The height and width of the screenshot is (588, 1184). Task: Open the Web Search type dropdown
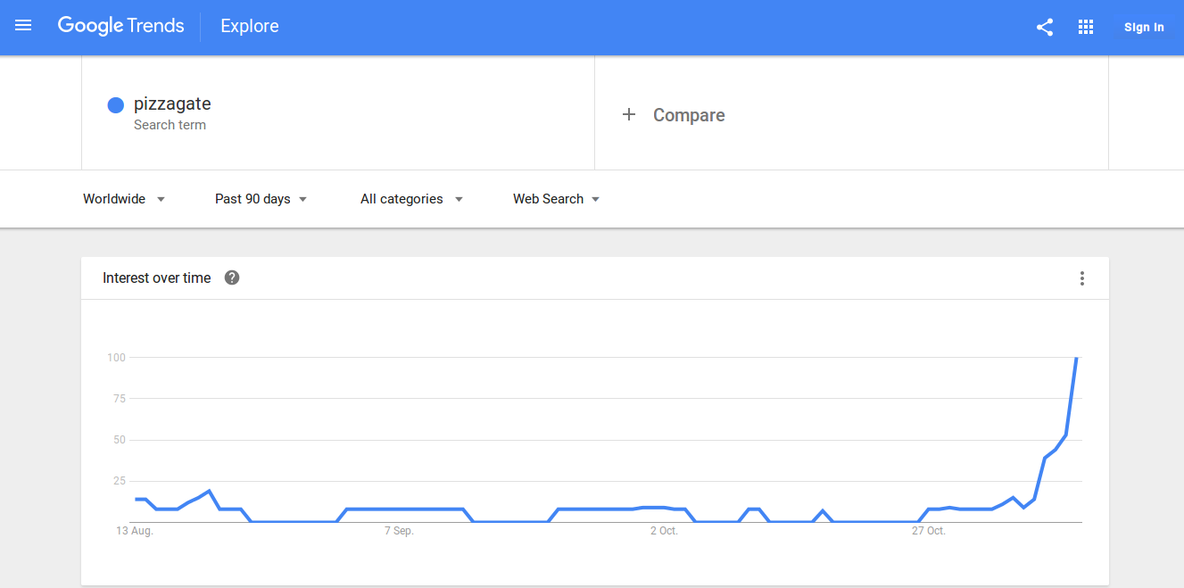point(556,199)
